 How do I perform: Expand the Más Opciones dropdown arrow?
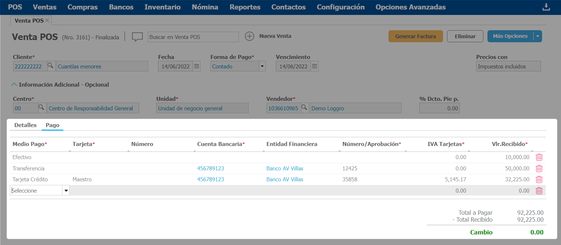(538, 36)
